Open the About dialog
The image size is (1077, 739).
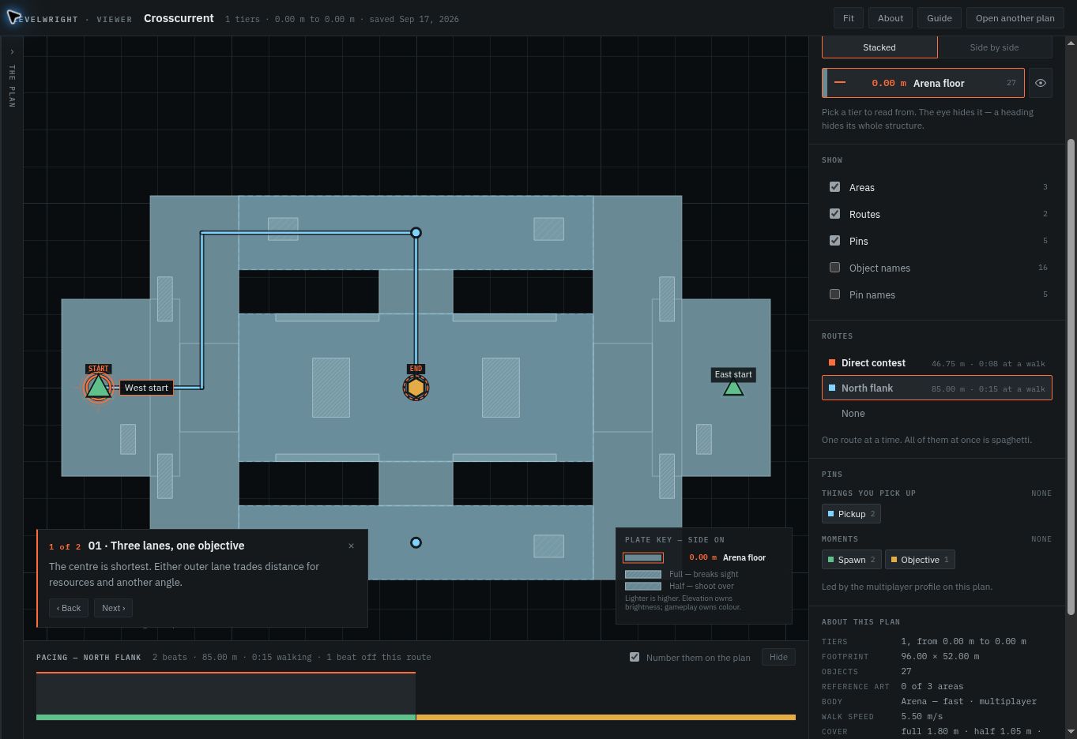pos(891,18)
